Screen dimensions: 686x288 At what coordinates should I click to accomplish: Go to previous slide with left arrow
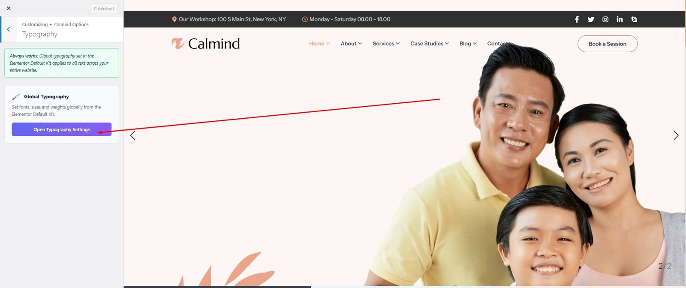point(132,135)
